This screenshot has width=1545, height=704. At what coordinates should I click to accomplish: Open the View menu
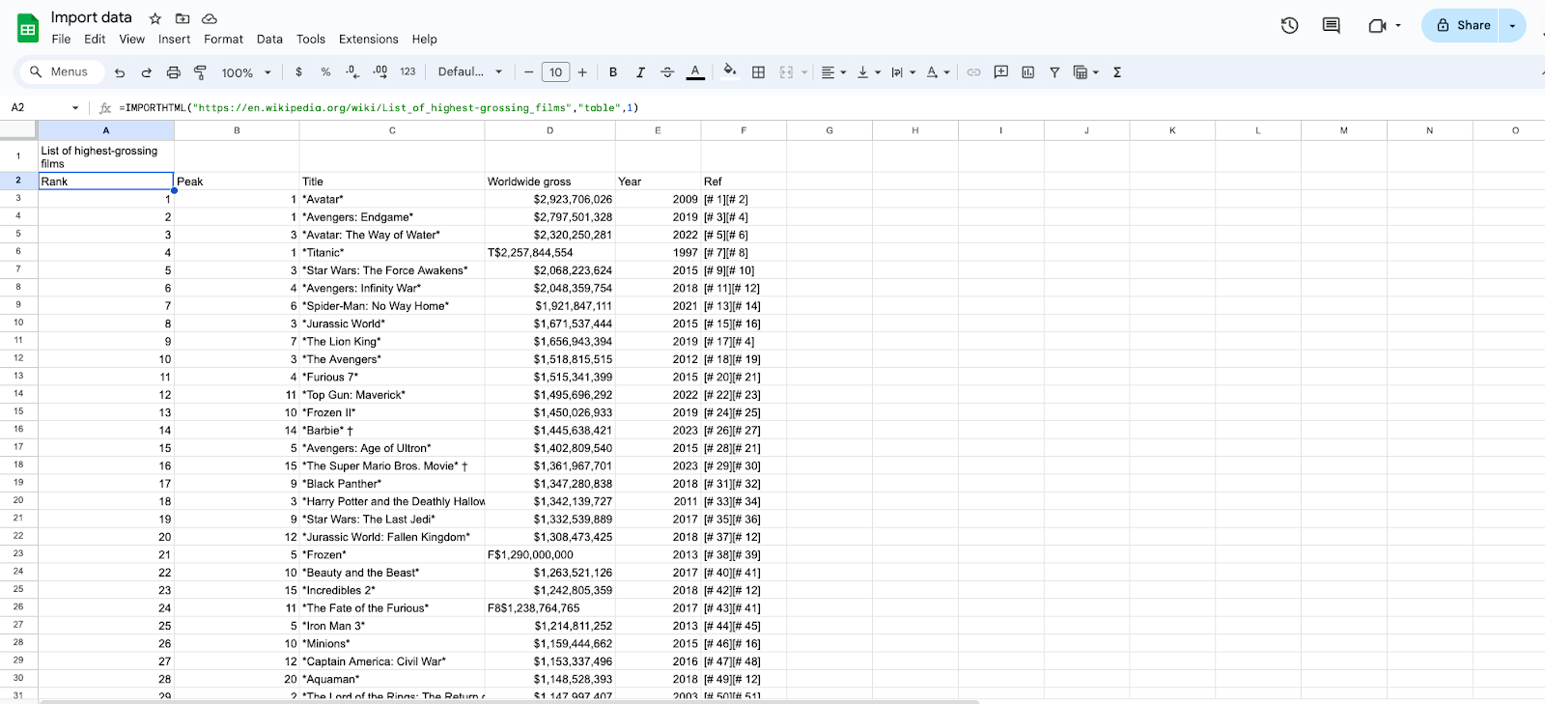coord(132,40)
